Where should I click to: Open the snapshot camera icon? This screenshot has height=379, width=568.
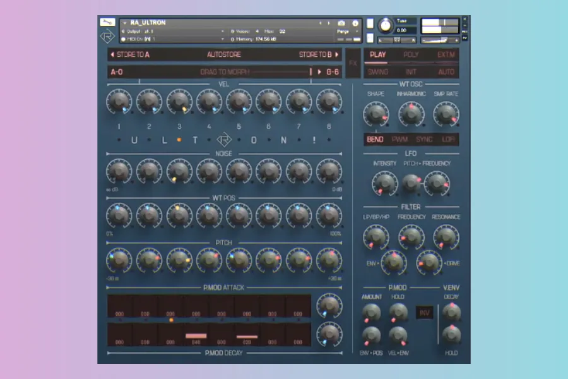(x=341, y=23)
